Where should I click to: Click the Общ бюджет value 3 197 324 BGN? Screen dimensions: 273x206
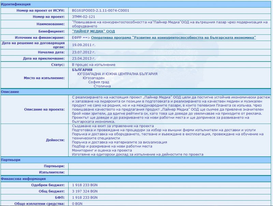[85, 191]
